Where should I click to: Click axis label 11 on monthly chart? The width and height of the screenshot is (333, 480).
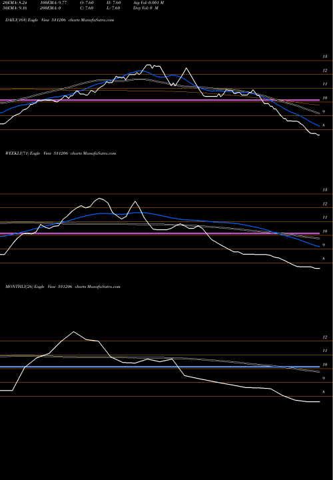point(325,351)
